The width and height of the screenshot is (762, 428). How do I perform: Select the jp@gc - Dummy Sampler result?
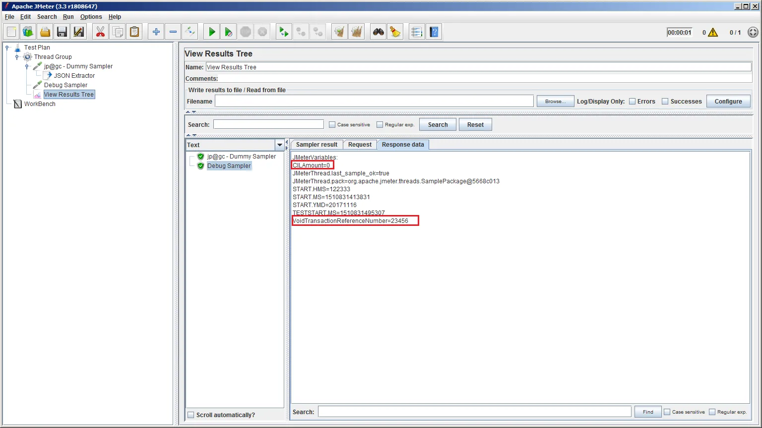241,157
